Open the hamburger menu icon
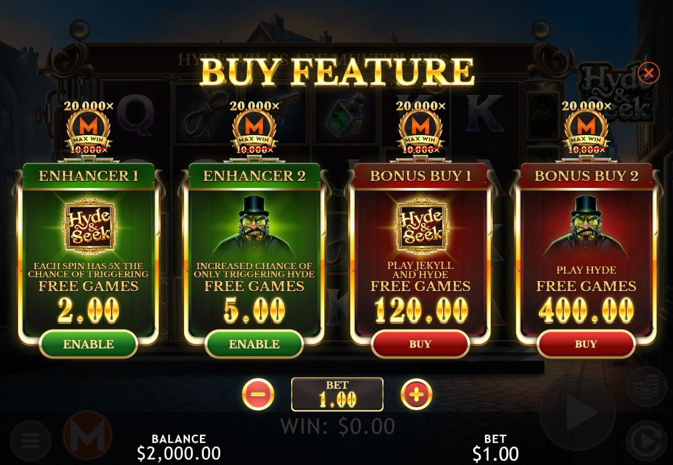Screen dimensions: 673x465 (30, 440)
